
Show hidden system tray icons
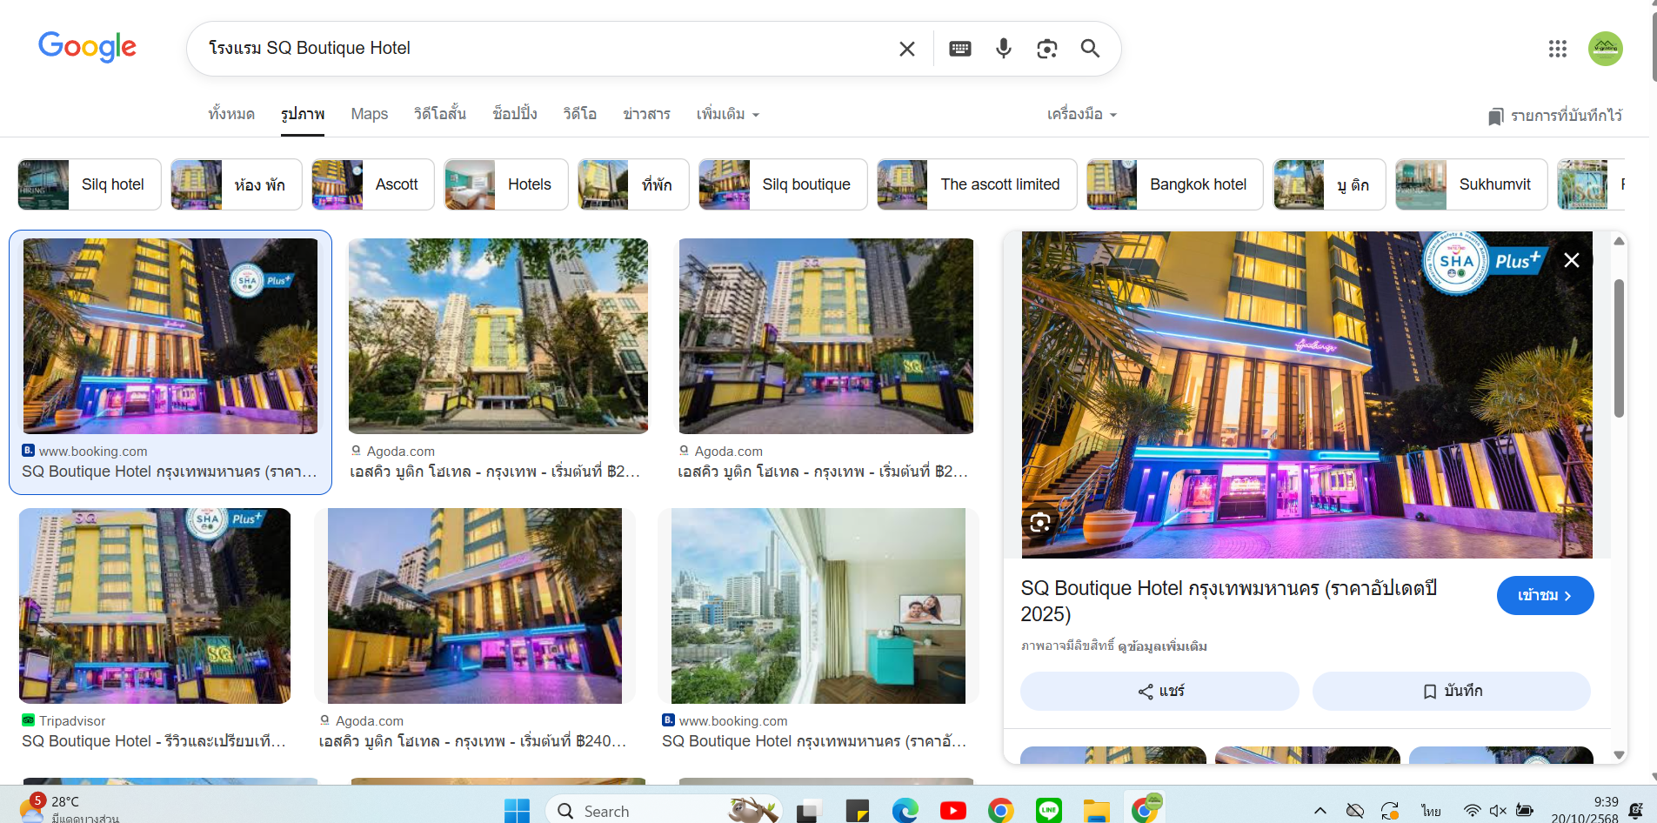(1320, 811)
